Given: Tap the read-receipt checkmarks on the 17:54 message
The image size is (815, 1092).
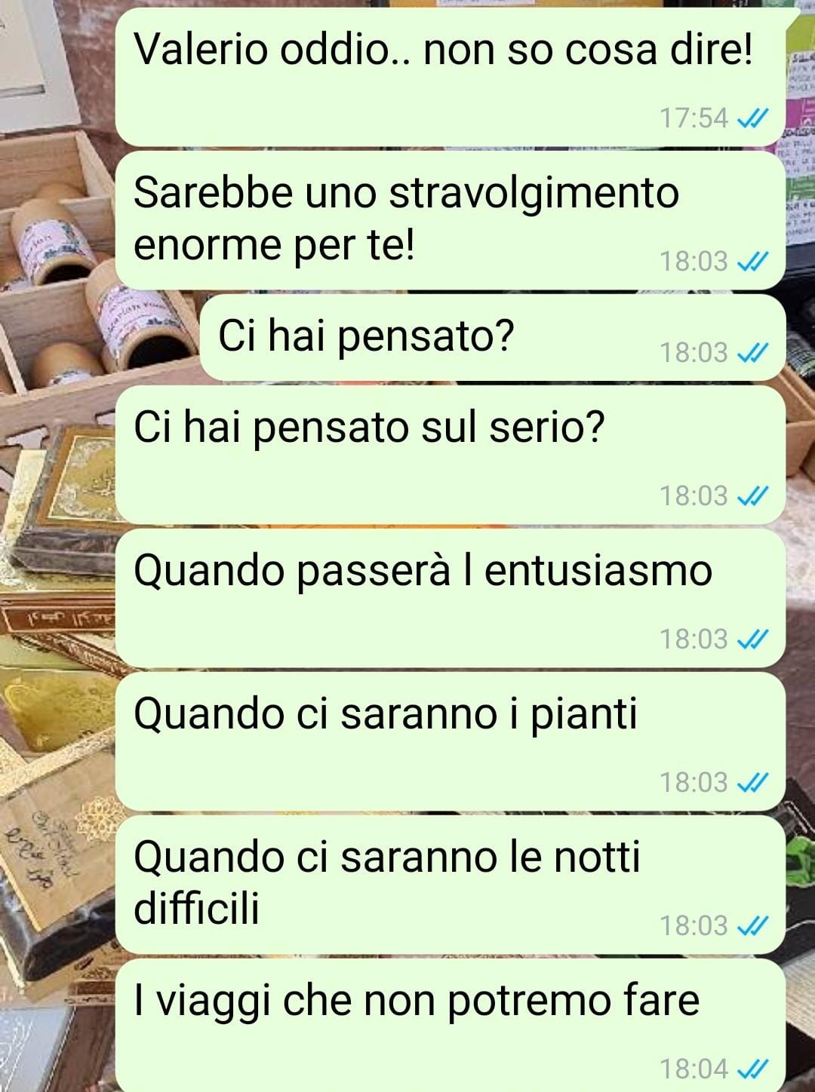Looking at the screenshot, I should click(x=752, y=118).
